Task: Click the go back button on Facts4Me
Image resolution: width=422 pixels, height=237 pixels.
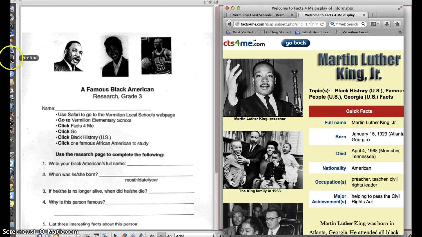Action: [x=295, y=43]
